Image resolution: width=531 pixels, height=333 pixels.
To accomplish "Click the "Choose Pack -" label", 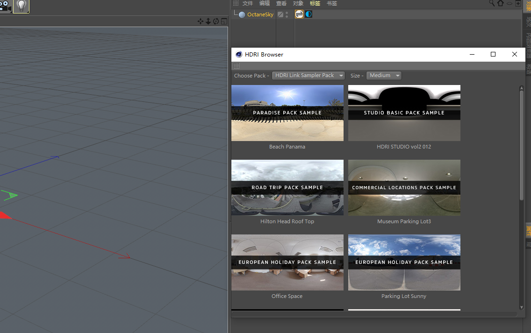I will pyautogui.click(x=251, y=76).
